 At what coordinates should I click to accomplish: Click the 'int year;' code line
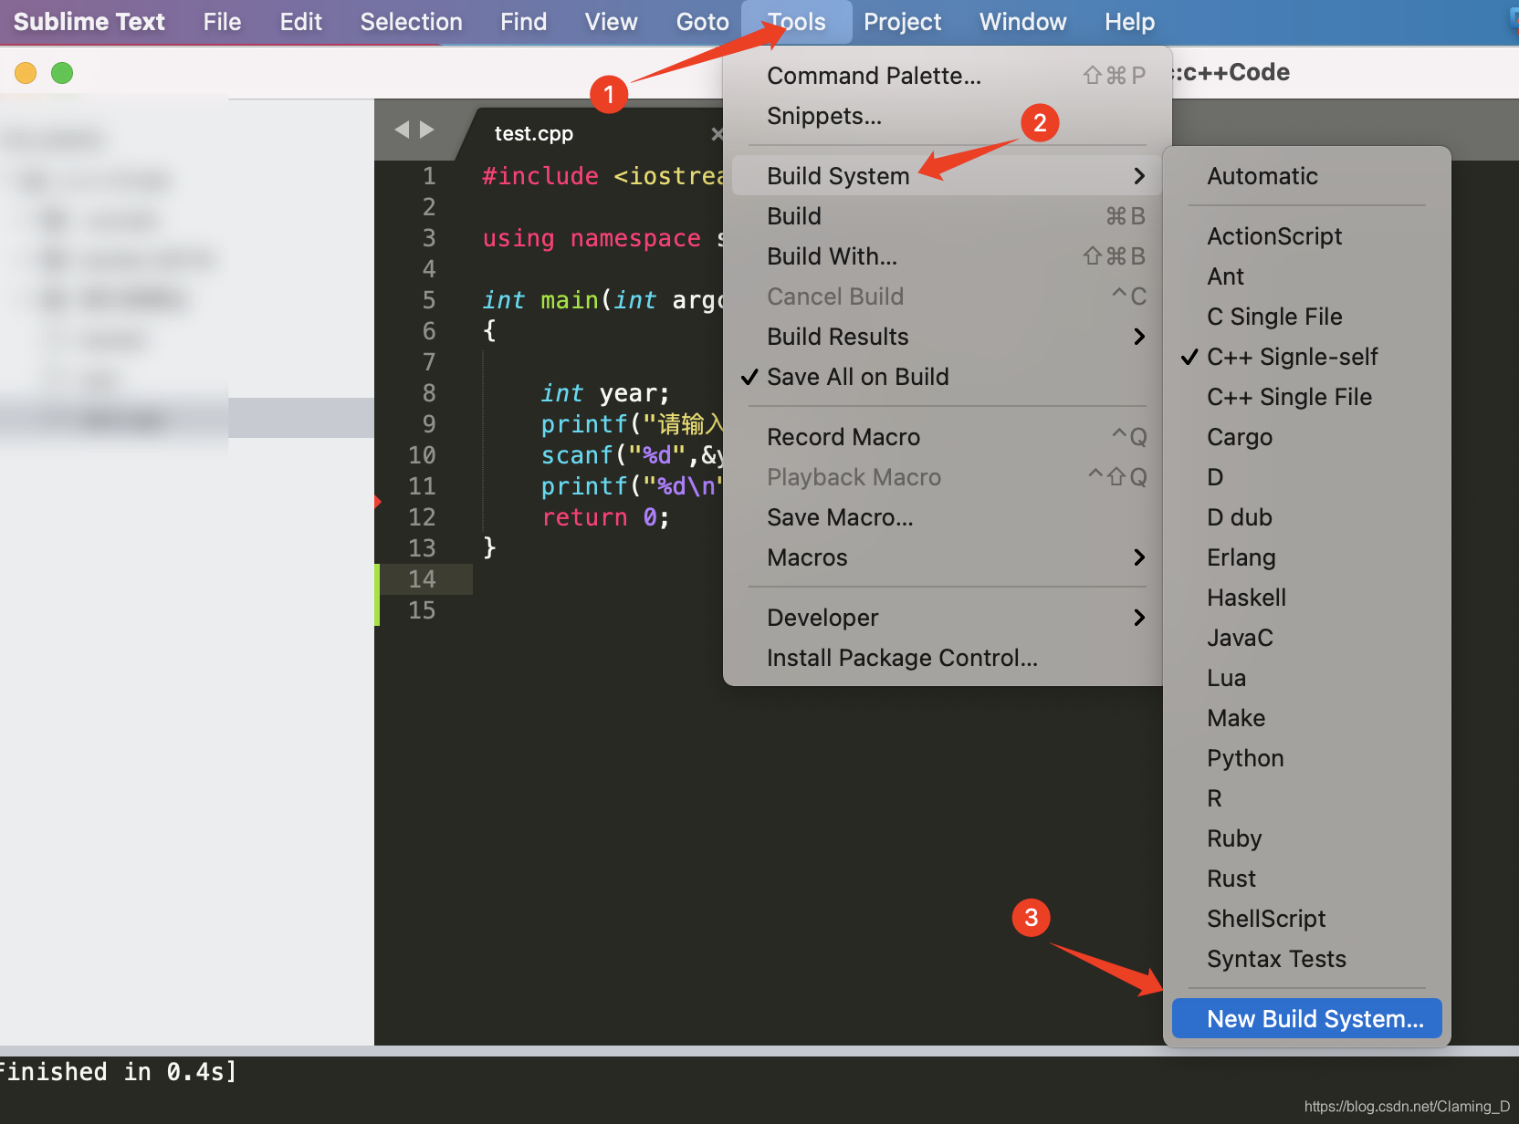tap(605, 393)
